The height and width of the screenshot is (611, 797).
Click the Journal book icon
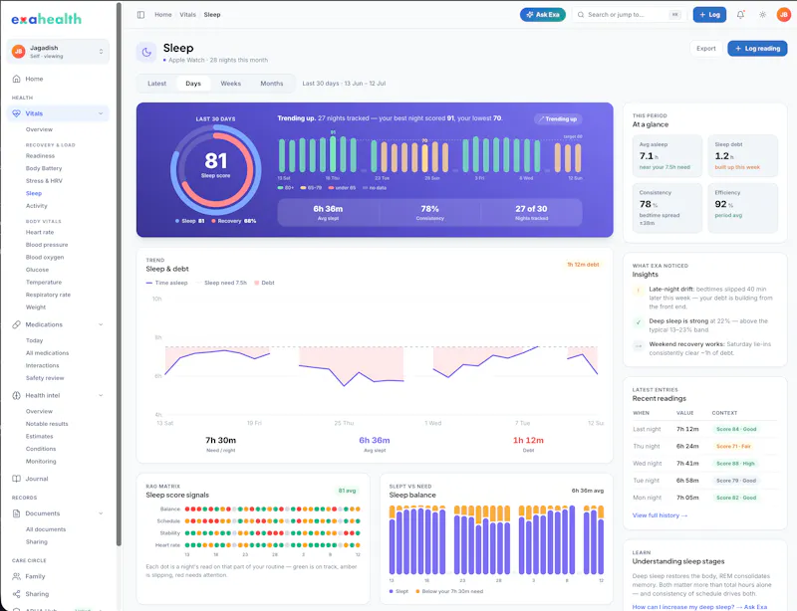click(x=16, y=479)
